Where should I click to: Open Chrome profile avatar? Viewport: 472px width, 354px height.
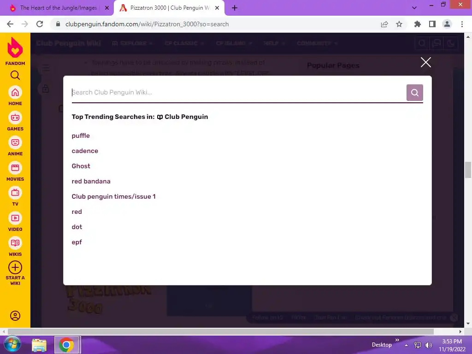click(x=447, y=24)
